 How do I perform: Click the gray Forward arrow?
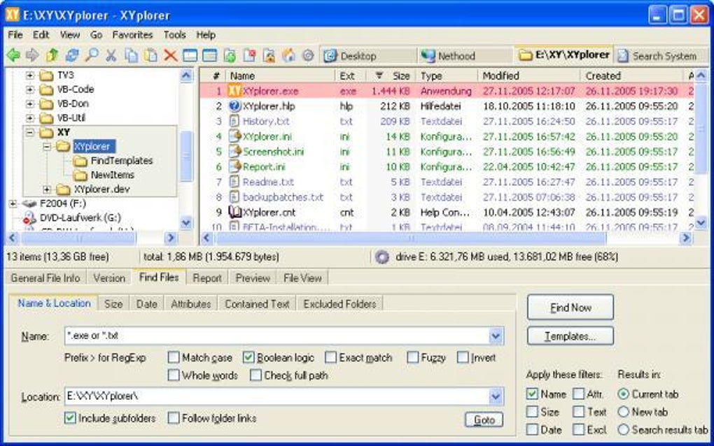32,55
